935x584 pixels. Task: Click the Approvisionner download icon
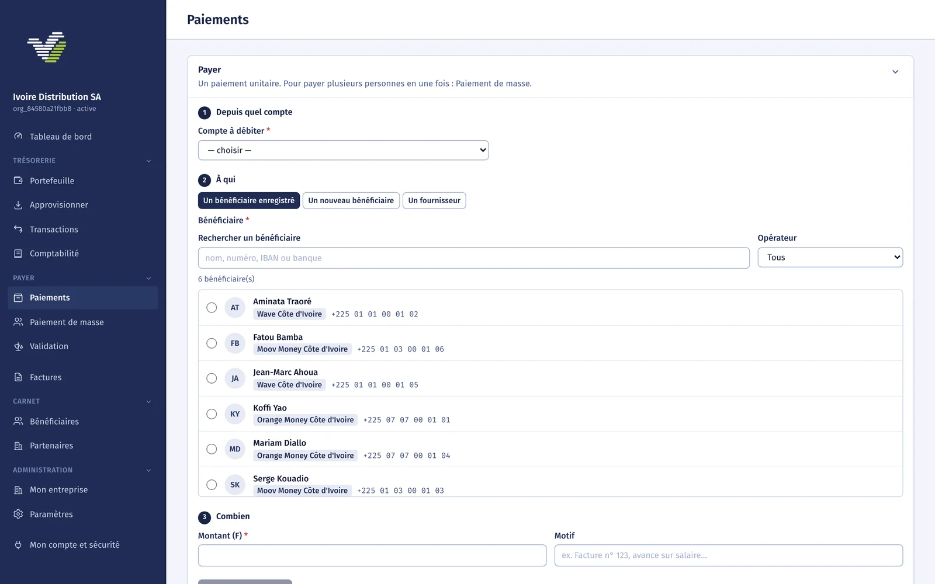click(18, 205)
